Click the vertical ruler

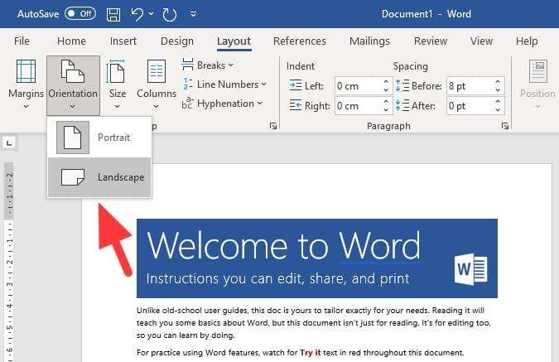coord(9,262)
